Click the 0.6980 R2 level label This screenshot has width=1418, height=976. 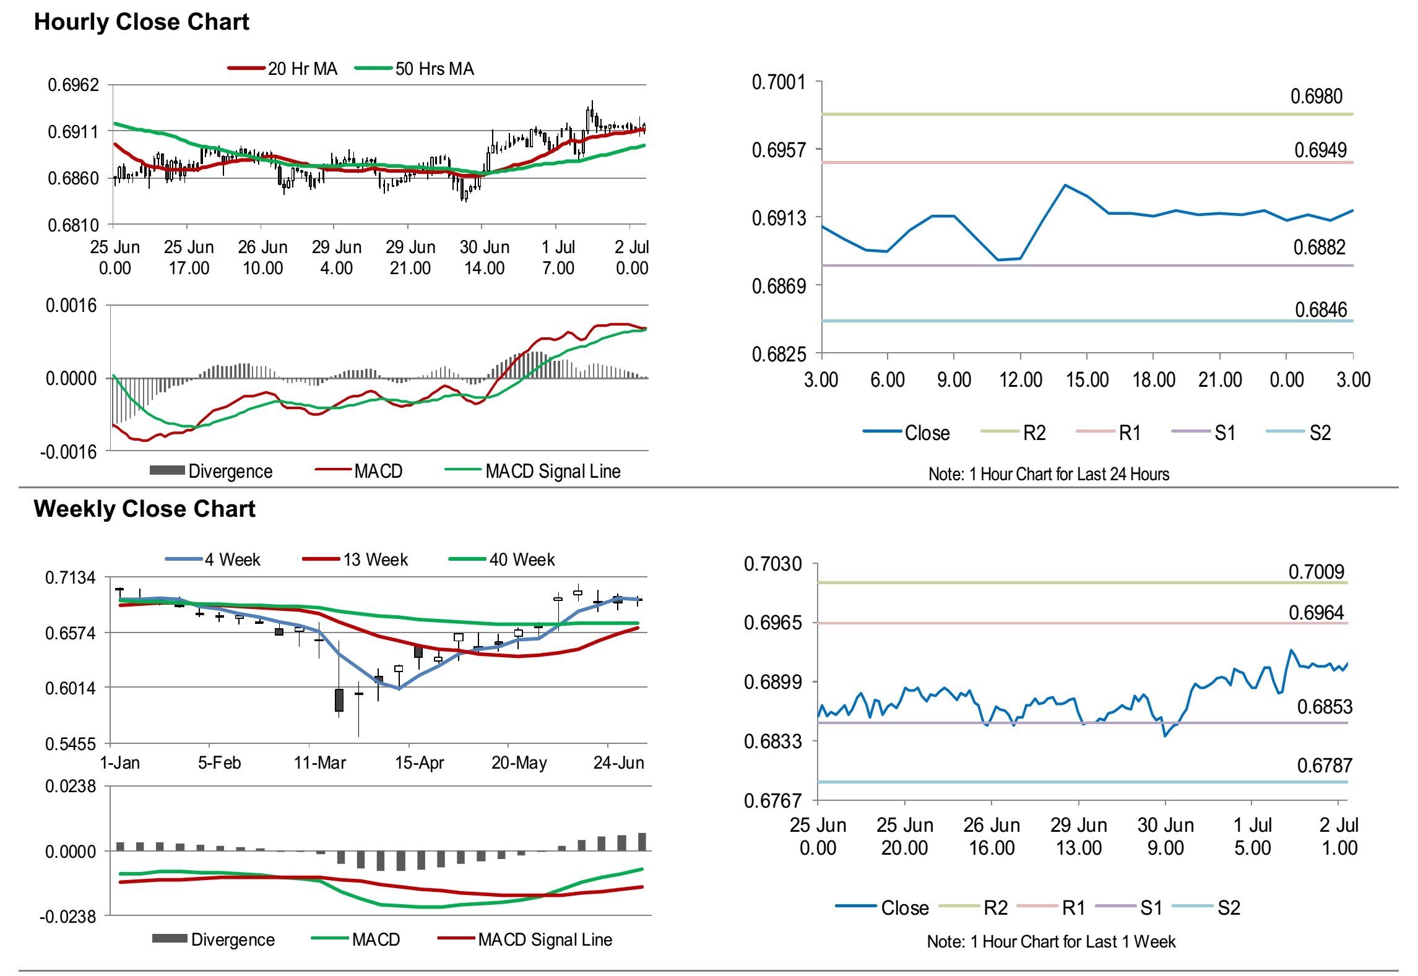(x=1316, y=97)
